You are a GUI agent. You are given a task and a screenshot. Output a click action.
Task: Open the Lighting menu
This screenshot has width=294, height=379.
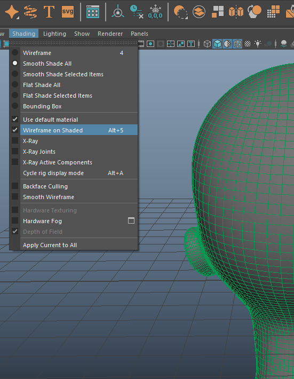click(54, 34)
